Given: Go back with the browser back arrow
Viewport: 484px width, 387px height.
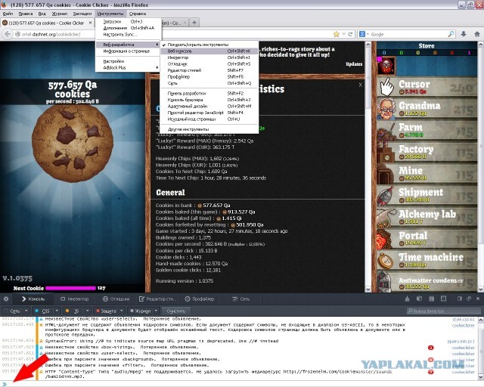Looking at the screenshot, I should pyautogui.click(x=8, y=34).
